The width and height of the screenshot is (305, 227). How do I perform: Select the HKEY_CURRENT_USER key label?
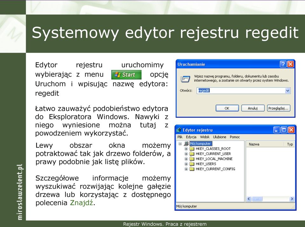tap(213, 154)
